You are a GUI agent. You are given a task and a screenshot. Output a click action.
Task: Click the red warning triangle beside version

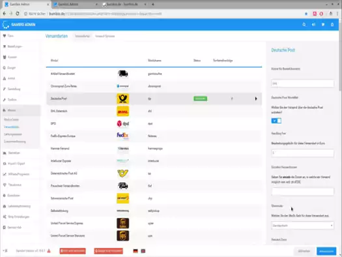[x=49, y=251]
